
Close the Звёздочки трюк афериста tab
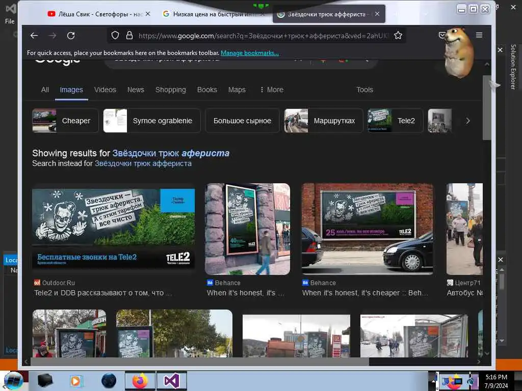(x=377, y=14)
